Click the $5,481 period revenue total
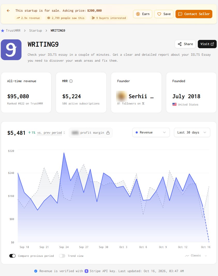 pos(16,133)
